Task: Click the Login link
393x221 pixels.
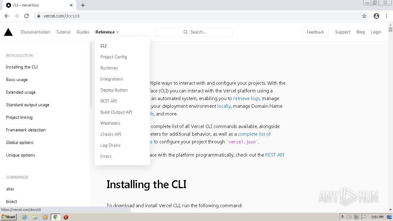Action: pyautogui.click(x=376, y=32)
